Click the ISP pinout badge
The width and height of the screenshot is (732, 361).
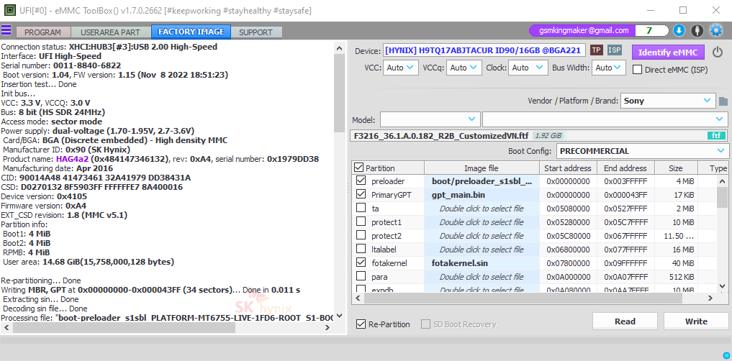pos(615,50)
